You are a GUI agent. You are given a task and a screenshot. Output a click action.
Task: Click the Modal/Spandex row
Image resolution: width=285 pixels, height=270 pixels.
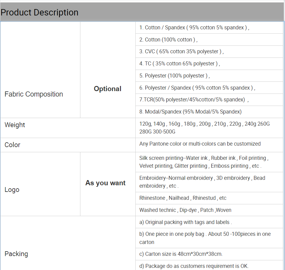click(190, 112)
